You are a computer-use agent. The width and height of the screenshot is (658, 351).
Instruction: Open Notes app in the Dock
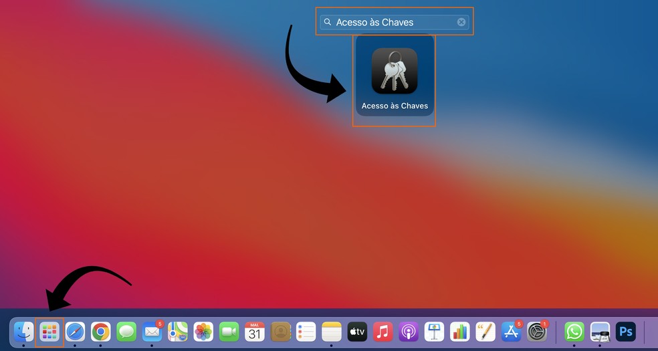[x=332, y=332]
